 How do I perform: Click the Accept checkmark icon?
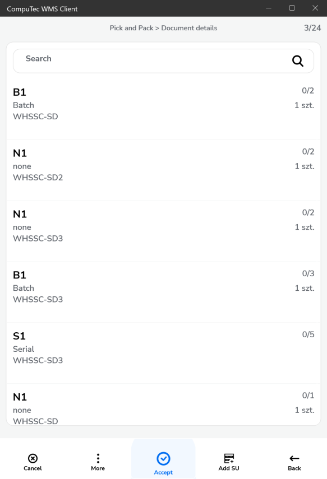pyautogui.click(x=163, y=458)
